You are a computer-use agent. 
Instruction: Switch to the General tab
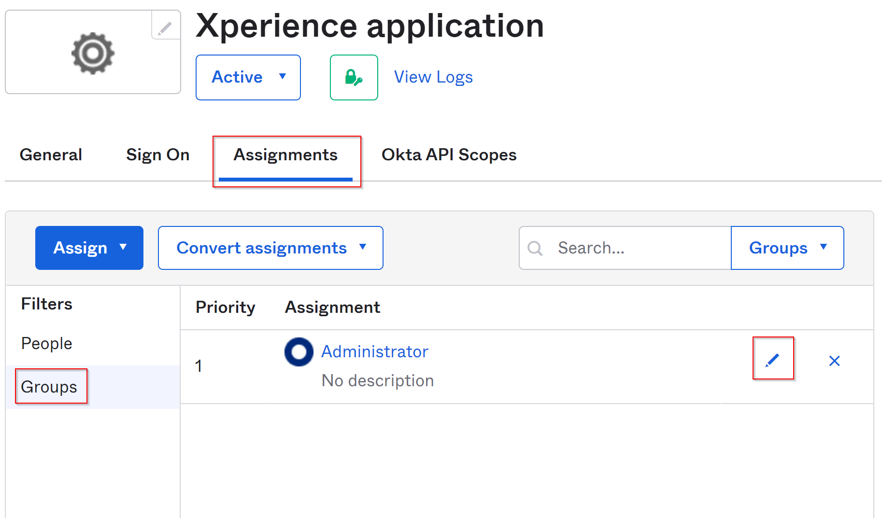pyautogui.click(x=51, y=155)
